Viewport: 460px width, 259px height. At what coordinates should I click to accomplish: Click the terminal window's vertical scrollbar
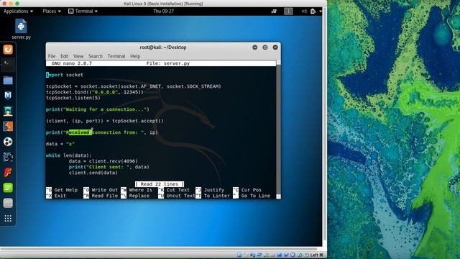[278, 129]
